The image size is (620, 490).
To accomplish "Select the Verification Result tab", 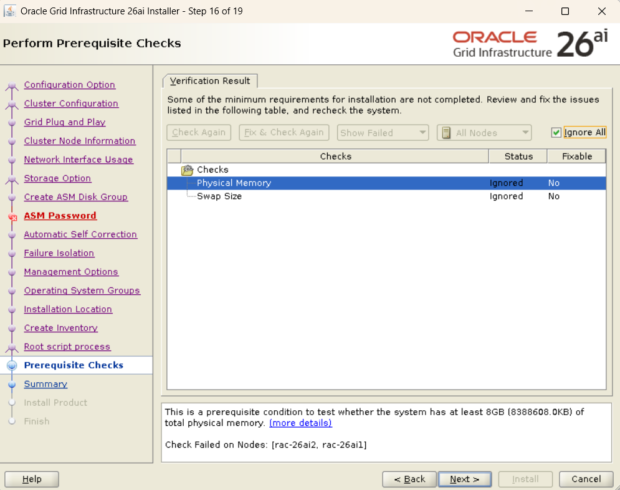I will click(x=210, y=81).
